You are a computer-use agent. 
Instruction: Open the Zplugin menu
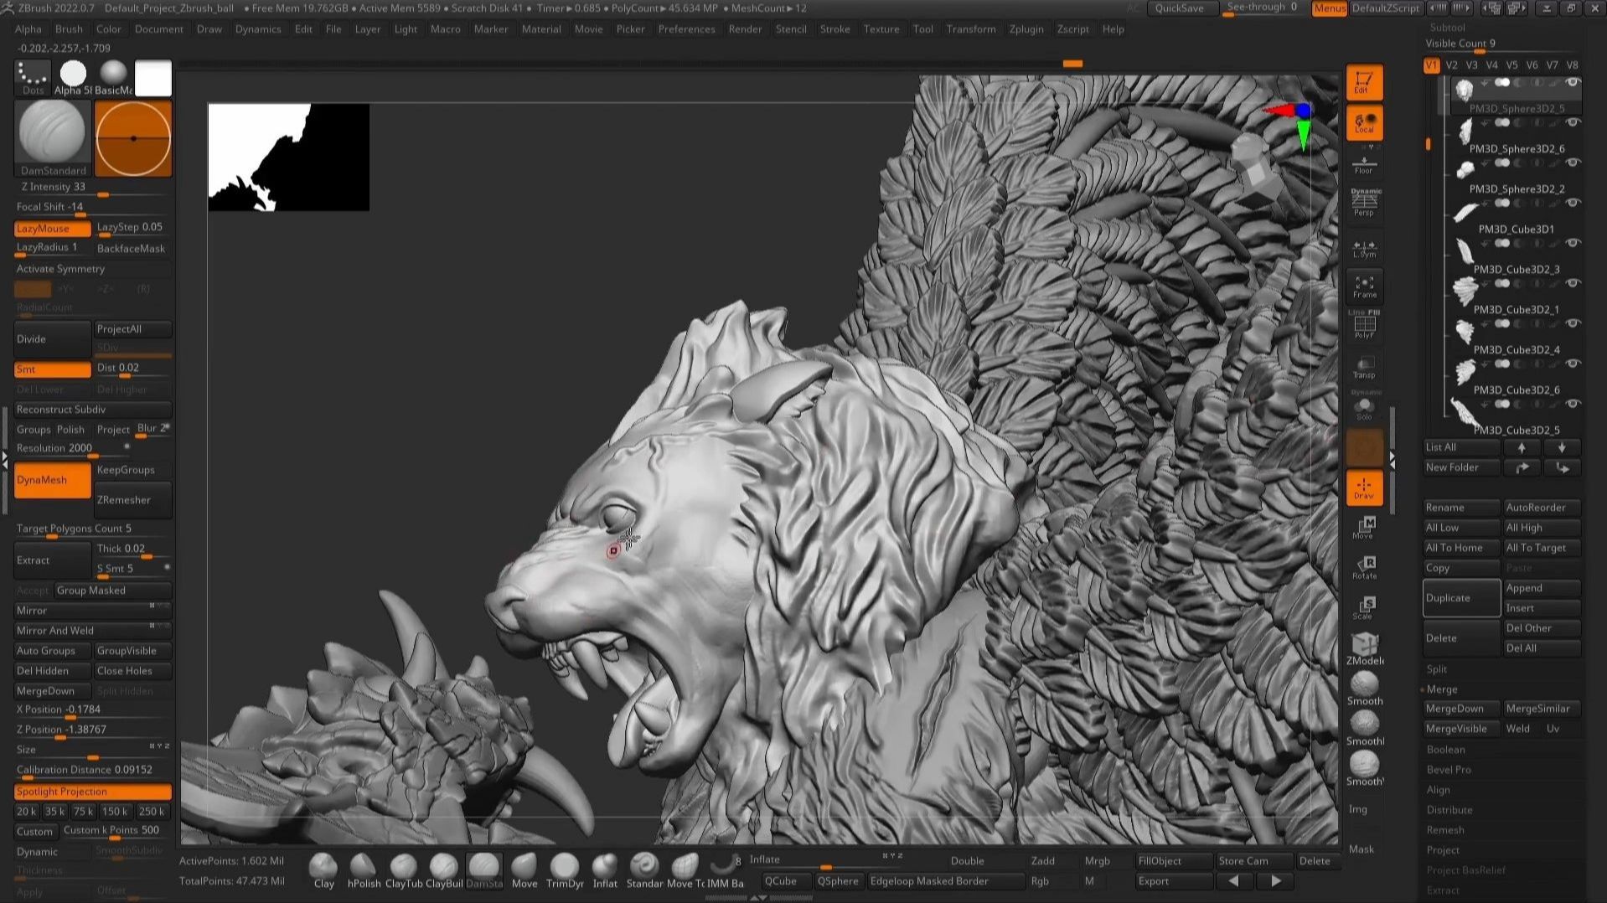point(1026,28)
